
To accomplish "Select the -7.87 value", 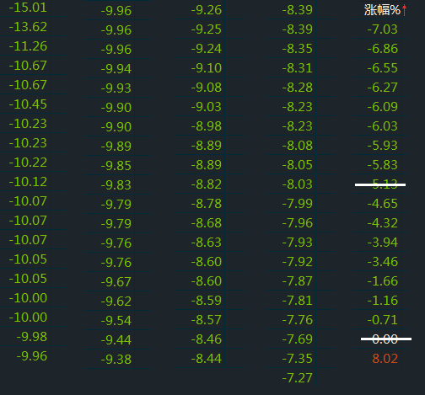I will (x=298, y=281).
